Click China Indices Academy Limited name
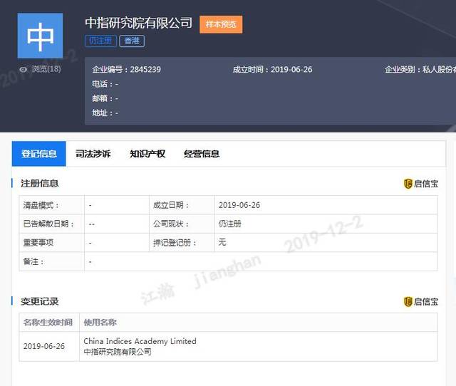 tap(140, 341)
